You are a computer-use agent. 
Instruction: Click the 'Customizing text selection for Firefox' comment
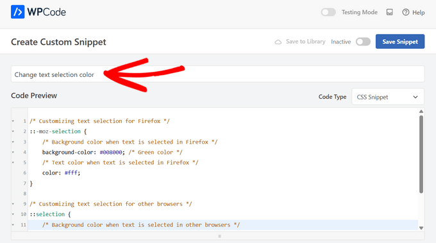99,121
